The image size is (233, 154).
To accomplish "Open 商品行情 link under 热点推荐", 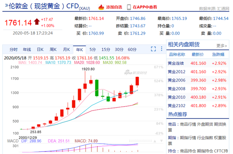I will (188, 124).
